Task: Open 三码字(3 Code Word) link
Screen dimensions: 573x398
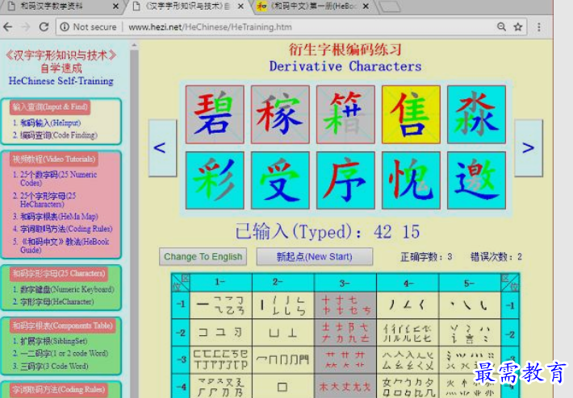Action: [54, 366]
